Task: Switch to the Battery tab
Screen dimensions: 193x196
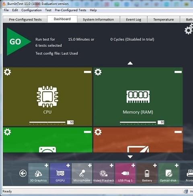Action: (x=187, y=20)
